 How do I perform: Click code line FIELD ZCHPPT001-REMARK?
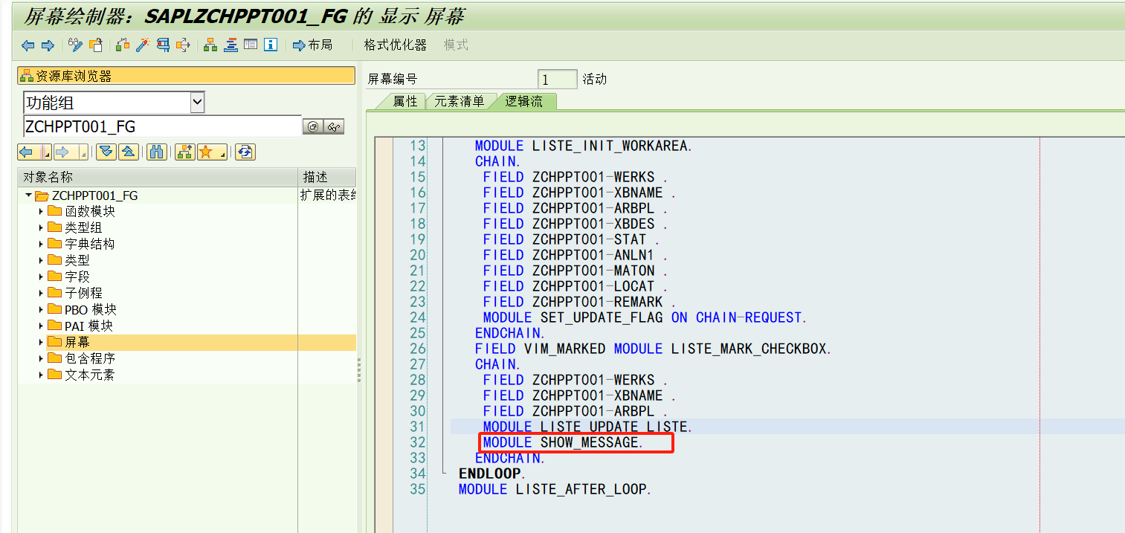pyautogui.click(x=579, y=302)
